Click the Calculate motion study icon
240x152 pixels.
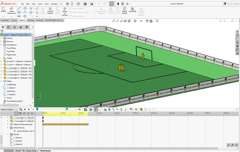click(21, 109)
